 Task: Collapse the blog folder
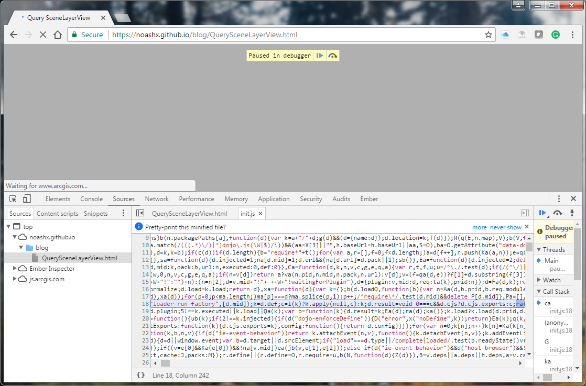pos(21,248)
